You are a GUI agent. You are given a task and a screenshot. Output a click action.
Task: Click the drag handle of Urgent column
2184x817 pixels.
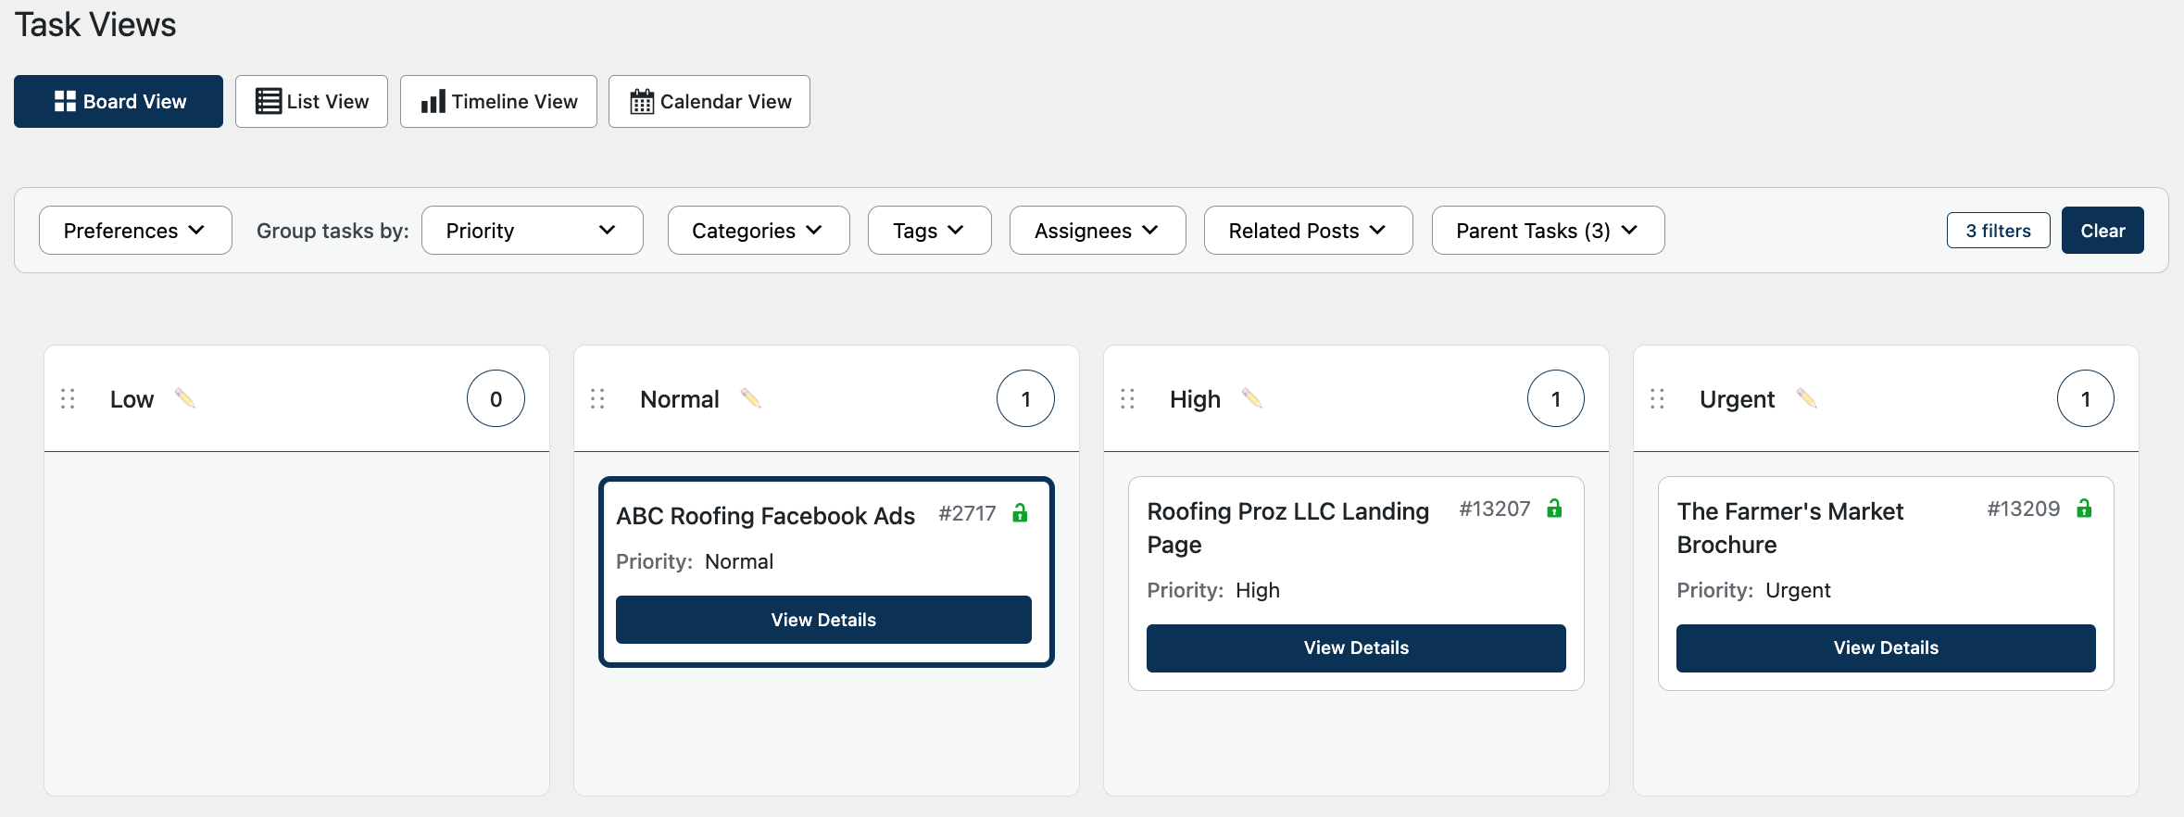click(x=1657, y=398)
